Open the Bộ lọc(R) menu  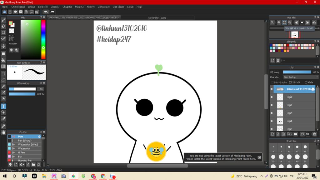coord(42,7)
